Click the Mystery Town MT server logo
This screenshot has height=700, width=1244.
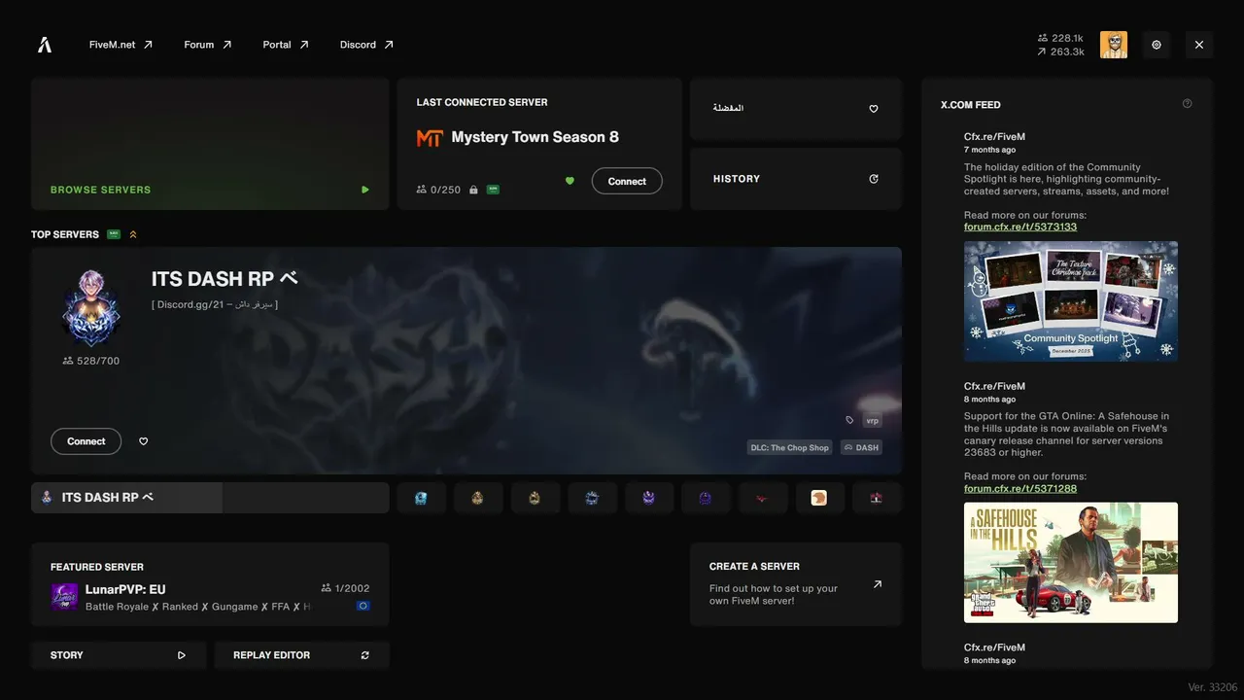click(x=430, y=138)
